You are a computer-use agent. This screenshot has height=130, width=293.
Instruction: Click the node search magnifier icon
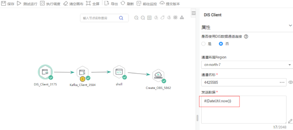coord(121,18)
